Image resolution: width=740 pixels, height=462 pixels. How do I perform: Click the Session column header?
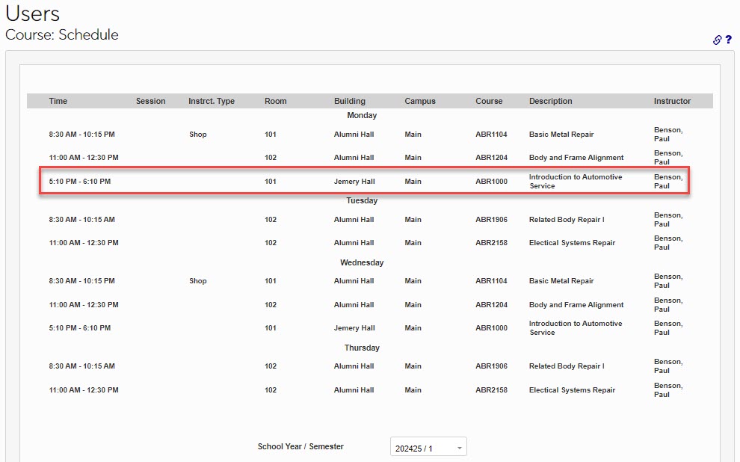[x=150, y=101]
